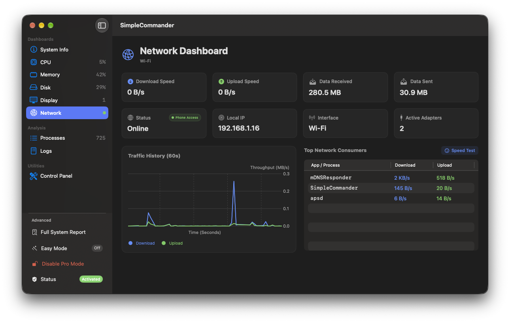This screenshot has height=323, width=510.
Task: Click the Local IP 192.168.1.16 value
Action: (239, 129)
